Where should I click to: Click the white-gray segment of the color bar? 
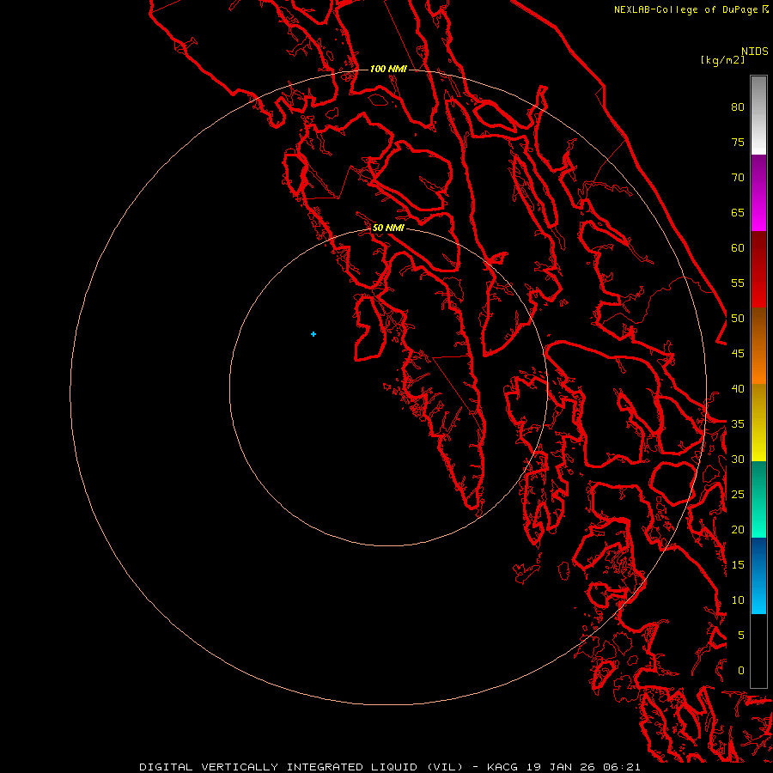tap(758, 115)
